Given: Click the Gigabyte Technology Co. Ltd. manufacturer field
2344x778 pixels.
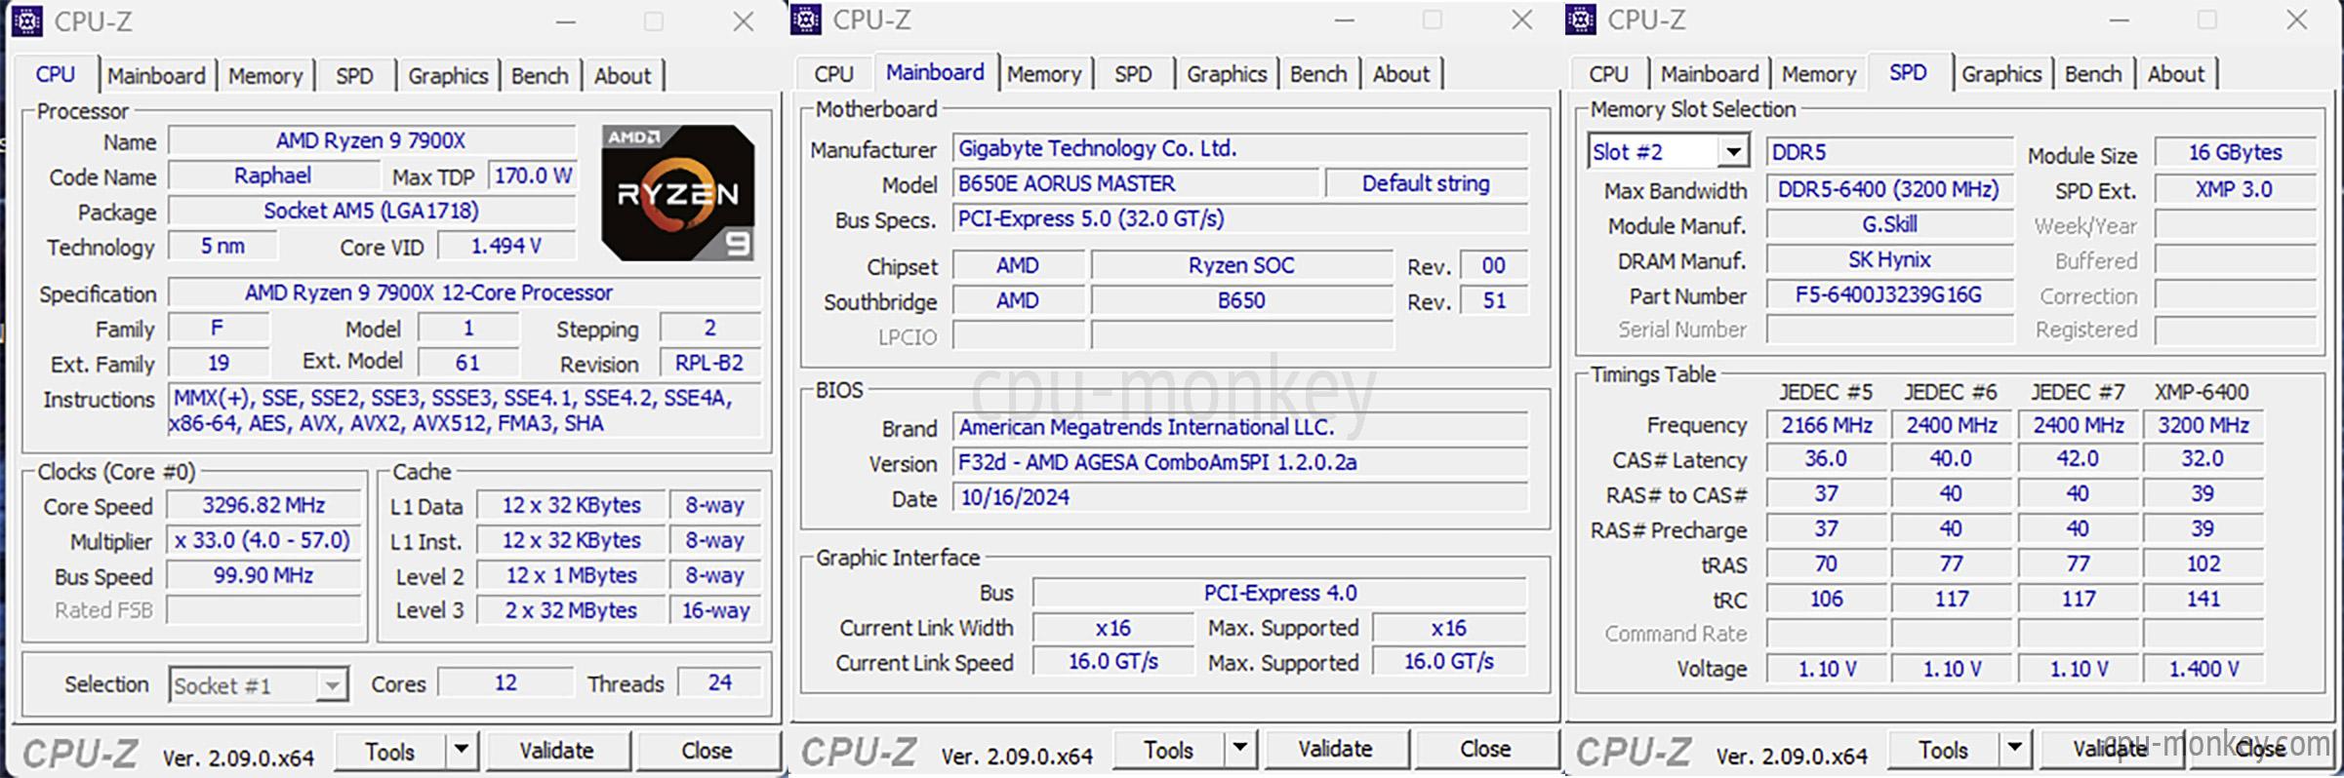Looking at the screenshot, I should click(x=1240, y=148).
